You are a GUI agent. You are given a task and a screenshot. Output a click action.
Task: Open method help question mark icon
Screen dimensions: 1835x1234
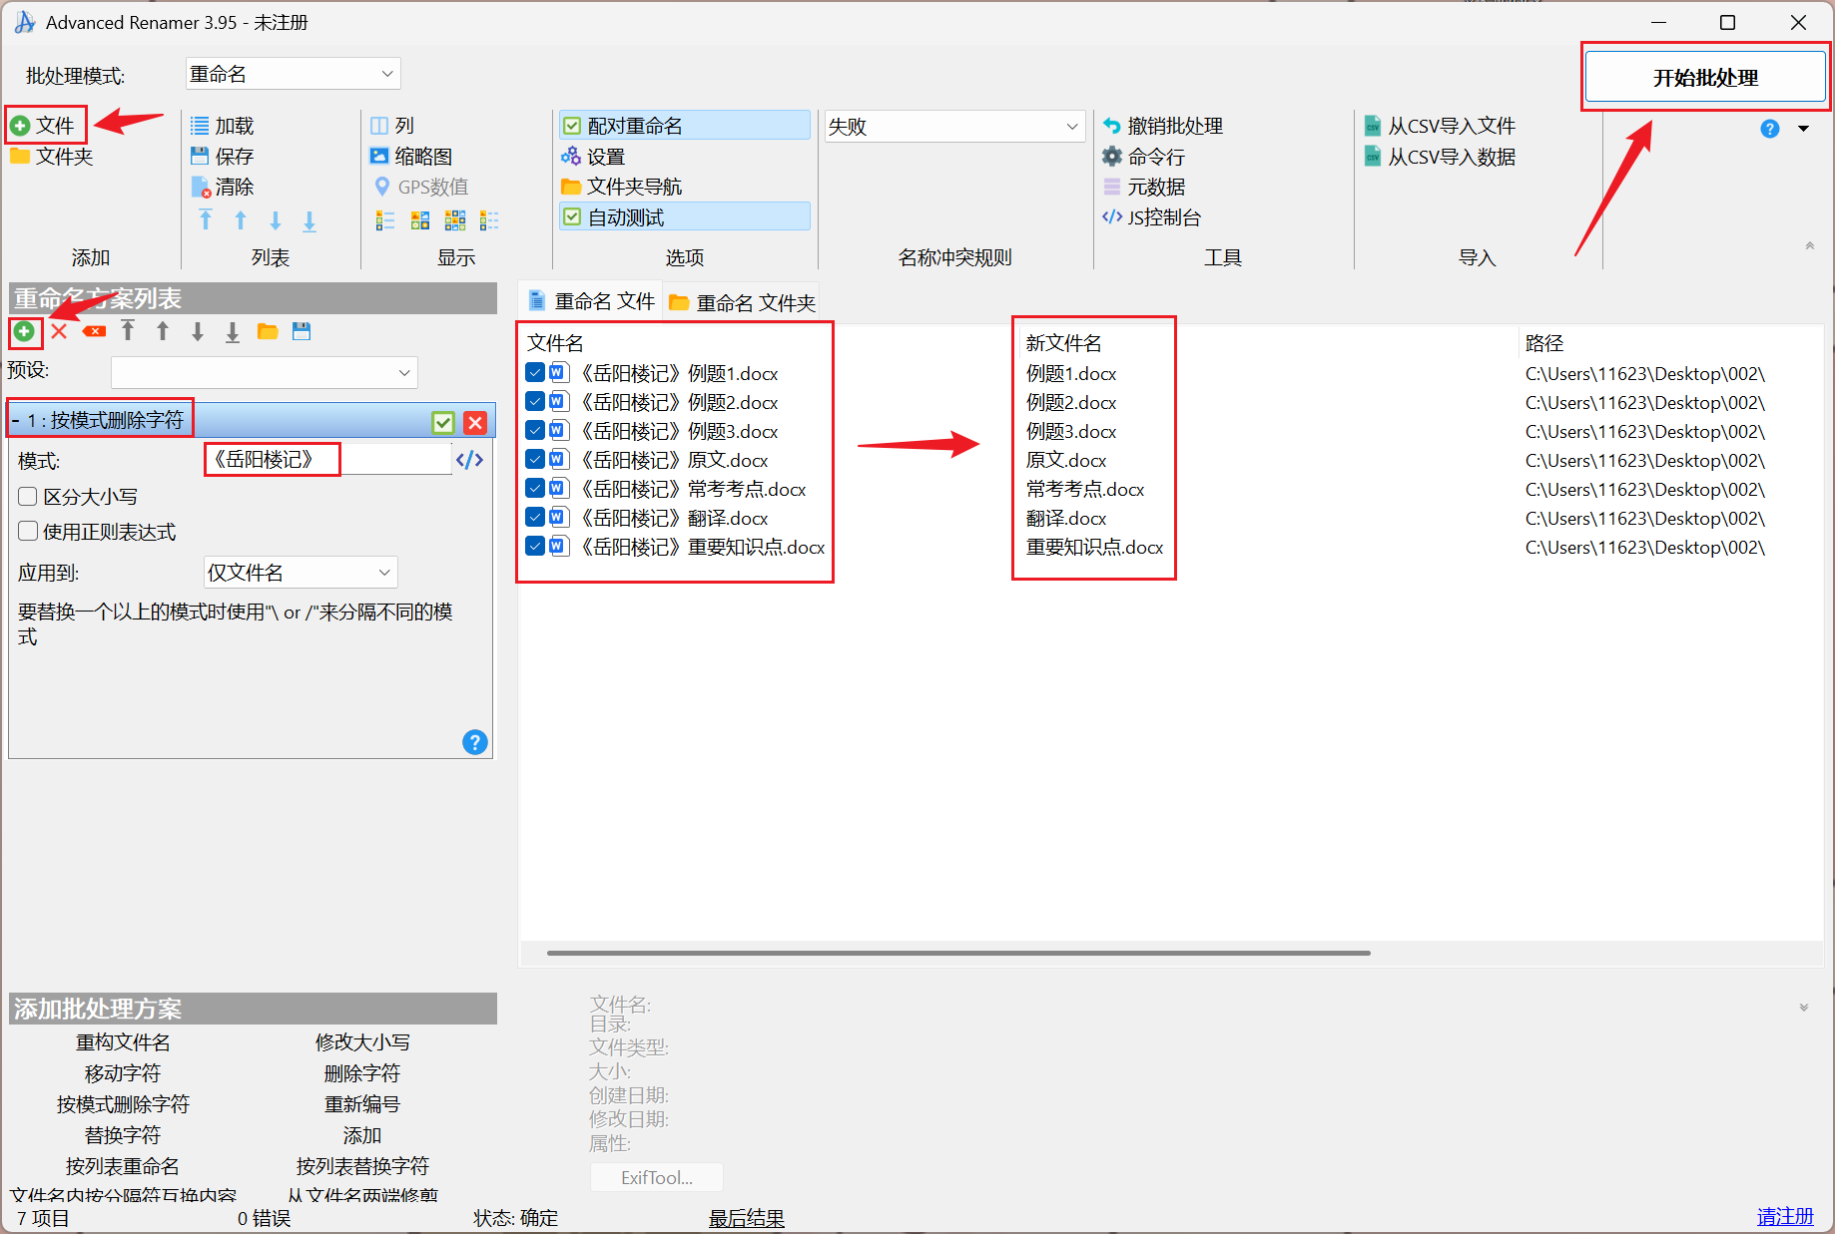475,742
